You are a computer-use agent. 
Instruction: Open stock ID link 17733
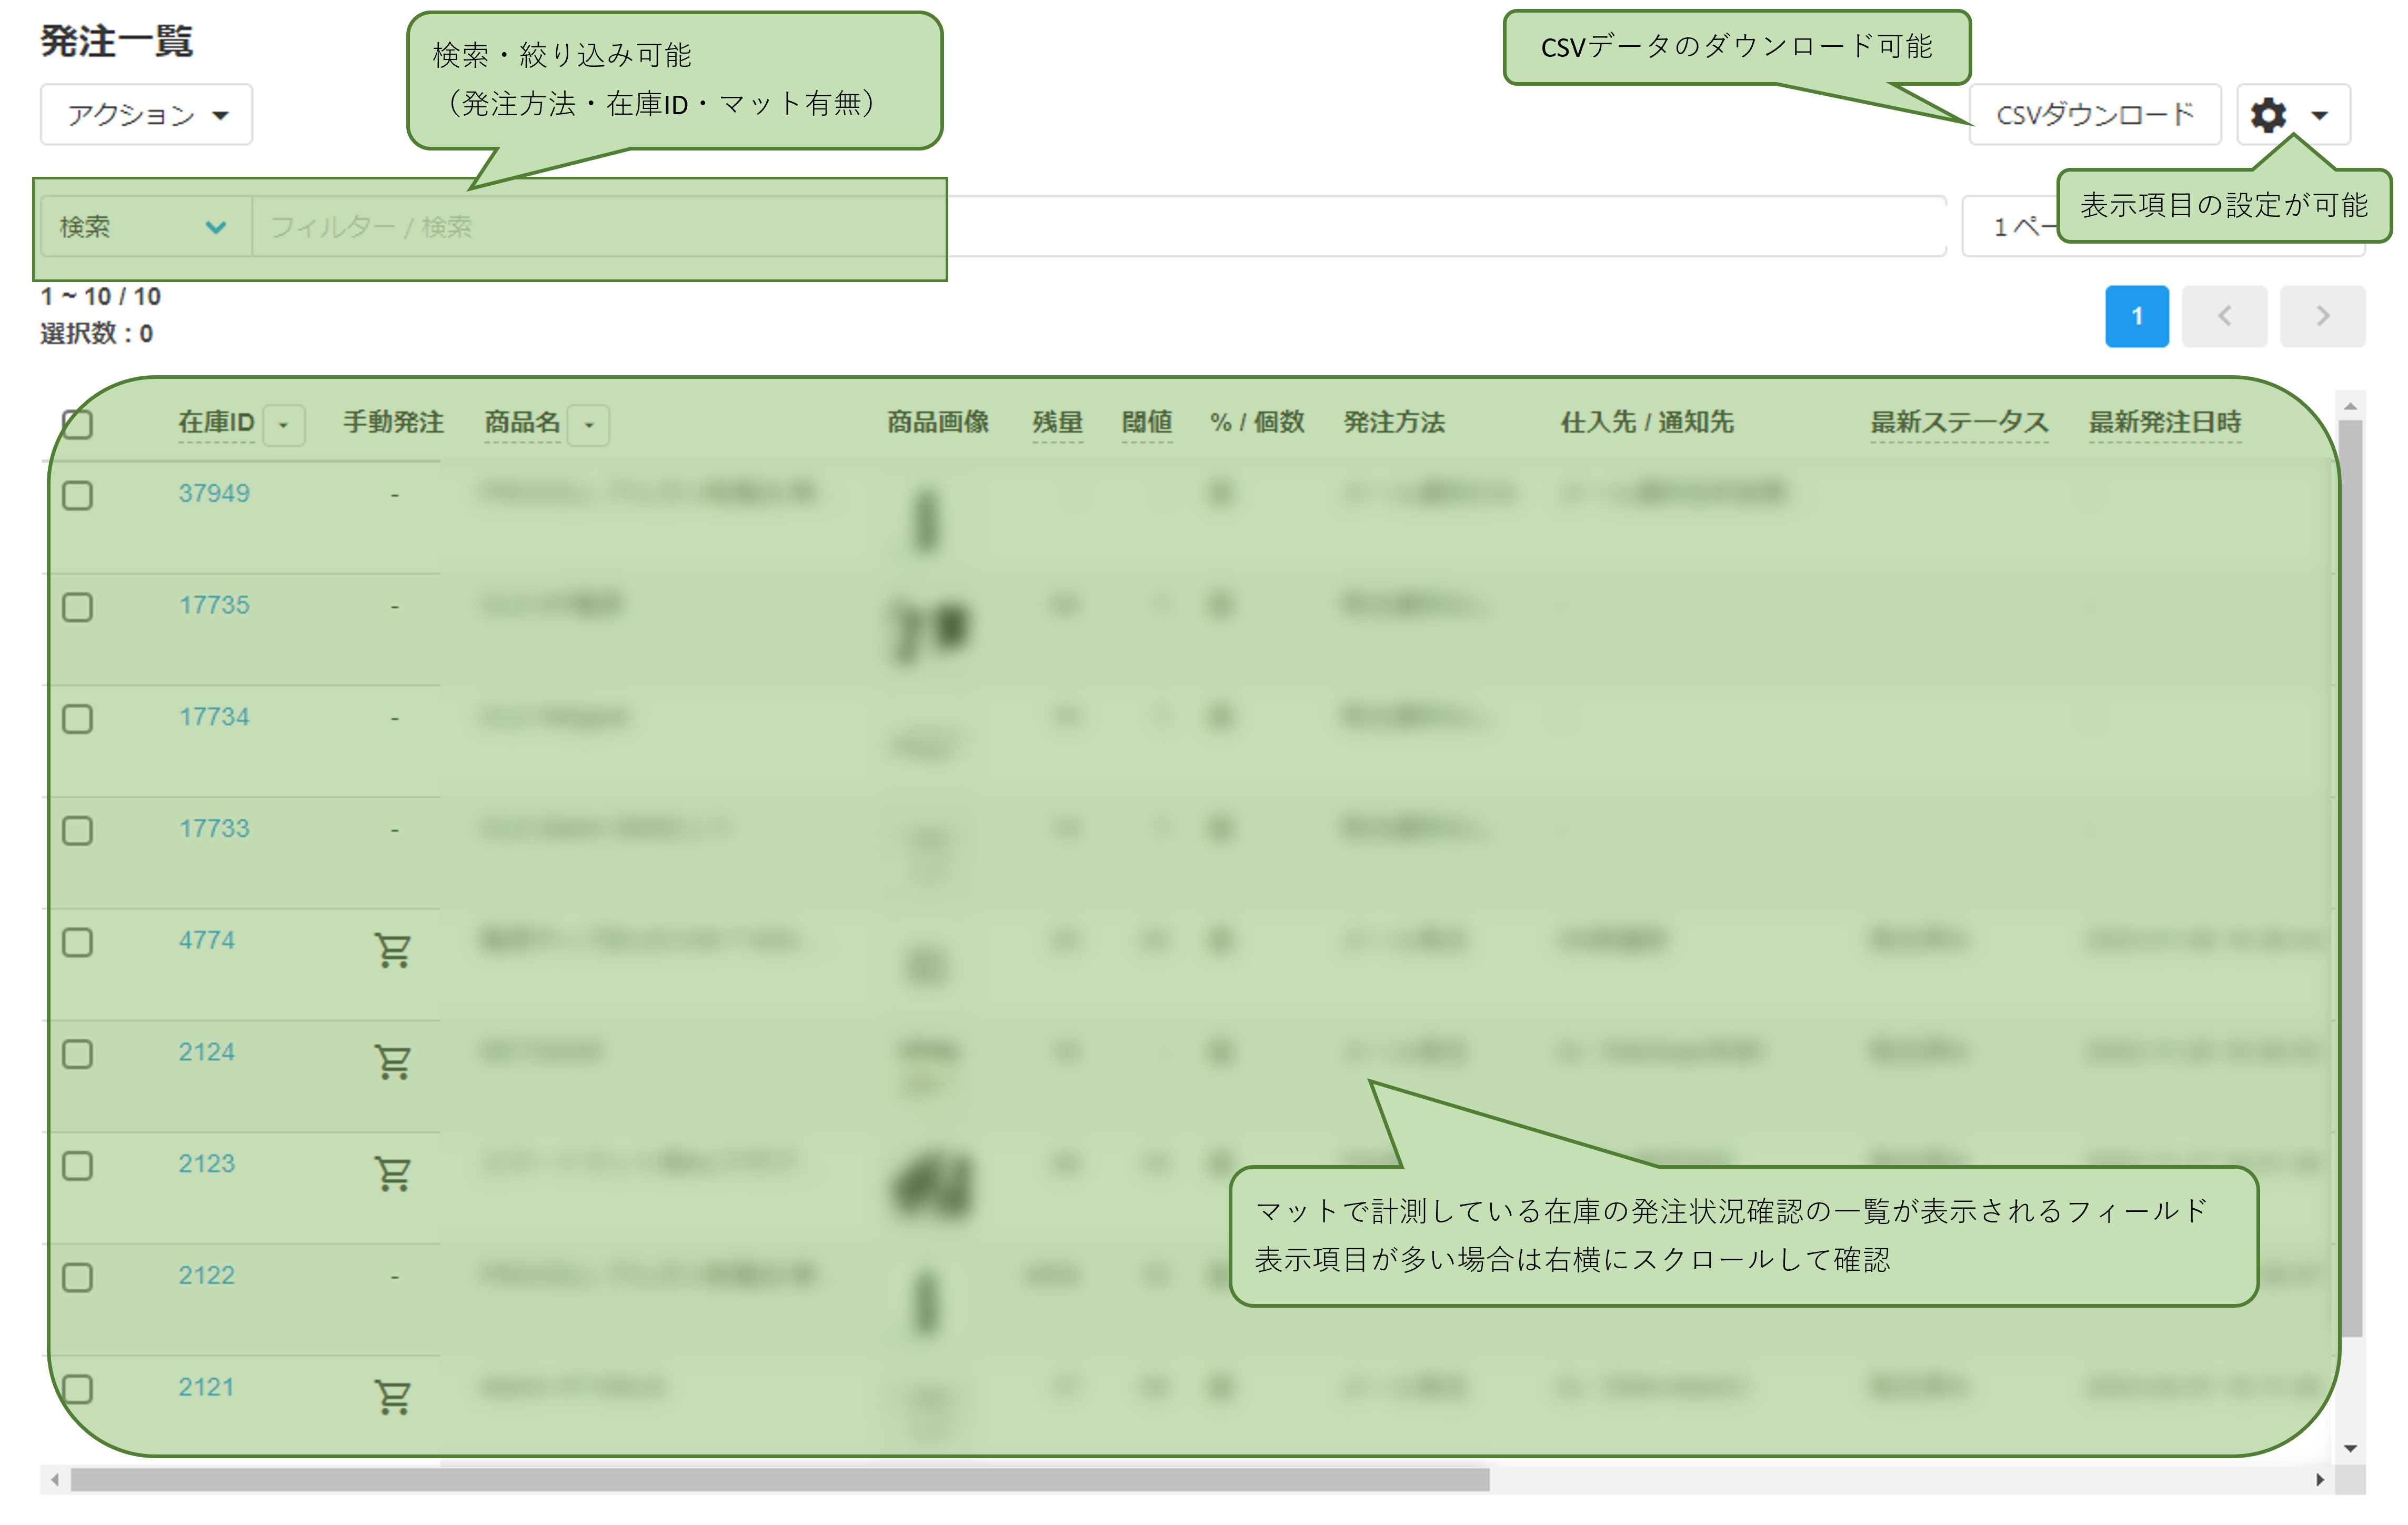point(214,828)
